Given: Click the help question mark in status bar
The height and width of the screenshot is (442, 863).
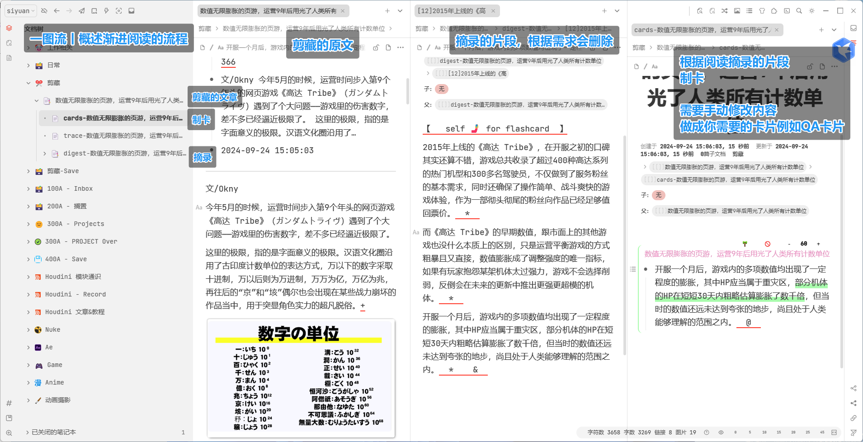Looking at the screenshot, I should (x=707, y=433).
